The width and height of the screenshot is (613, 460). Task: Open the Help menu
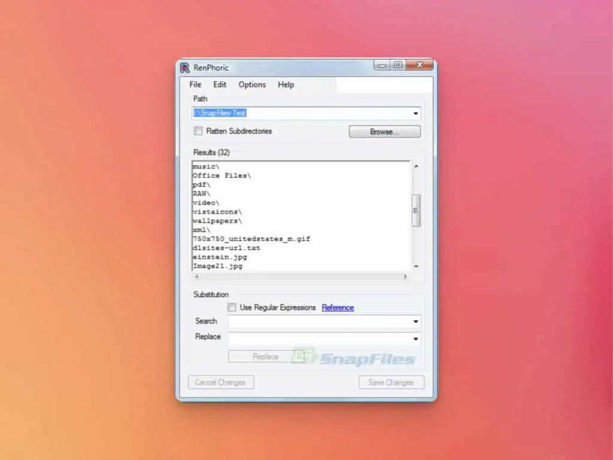coord(286,84)
